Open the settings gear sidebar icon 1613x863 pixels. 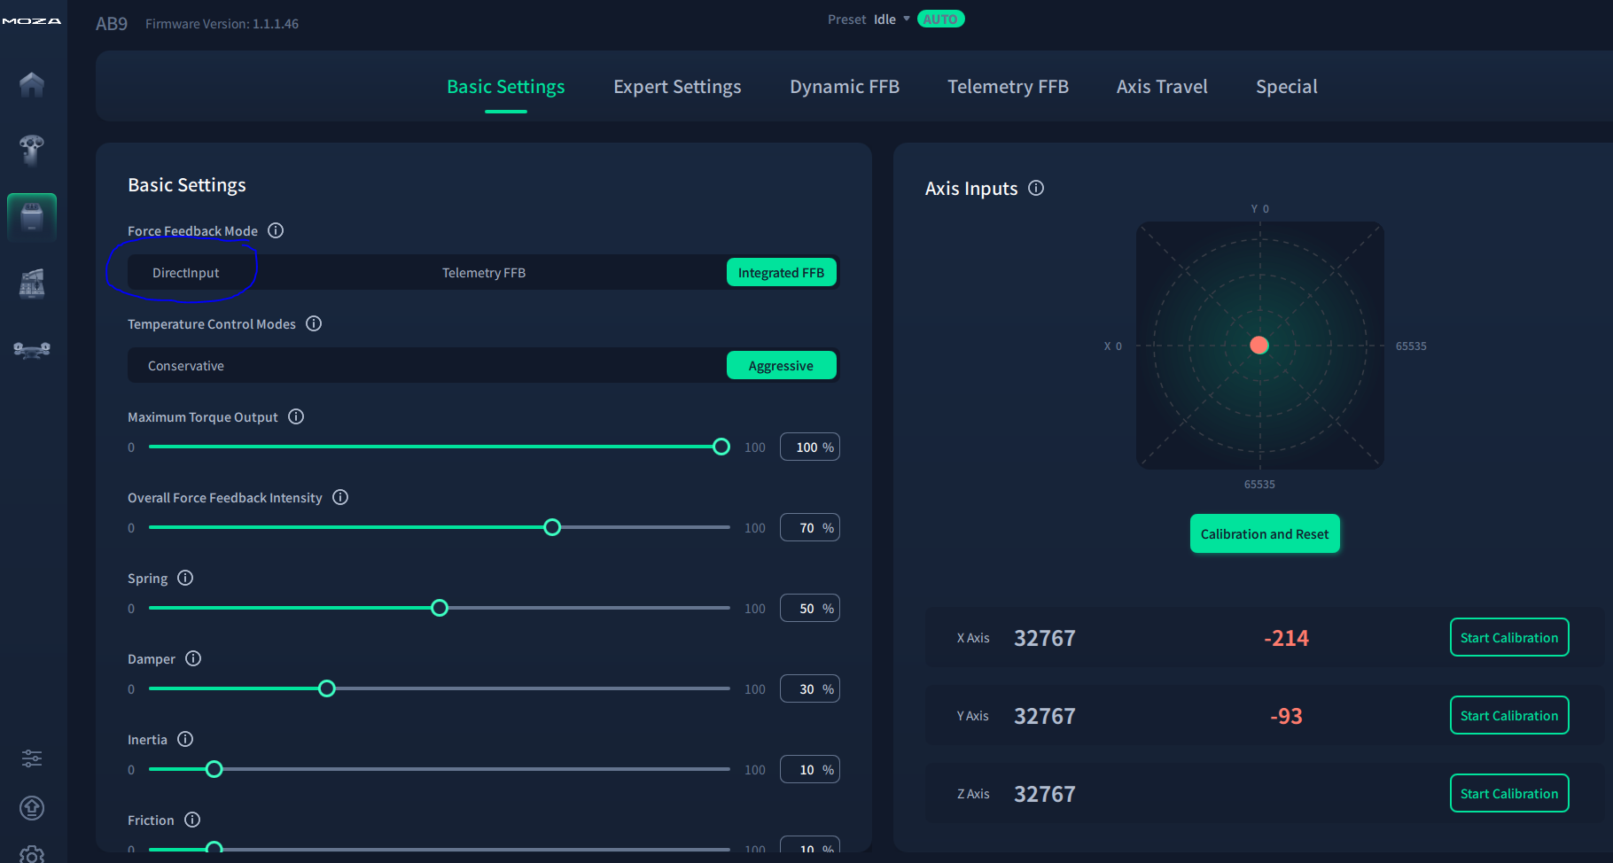click(32, 854)
